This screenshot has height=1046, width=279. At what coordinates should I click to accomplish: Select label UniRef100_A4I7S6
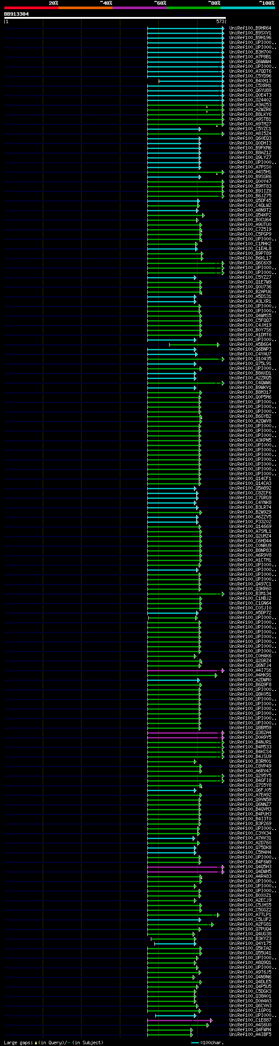(250, 670)
